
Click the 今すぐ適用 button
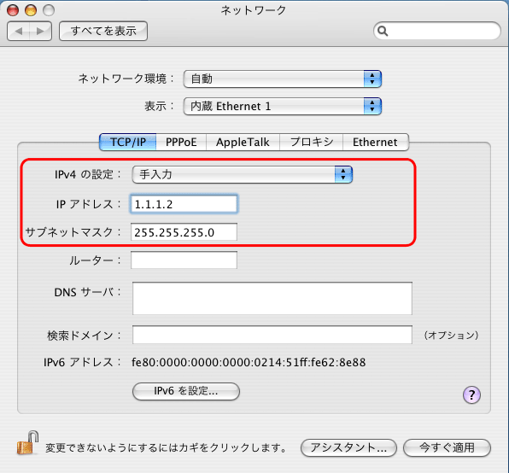coord(447,447)
